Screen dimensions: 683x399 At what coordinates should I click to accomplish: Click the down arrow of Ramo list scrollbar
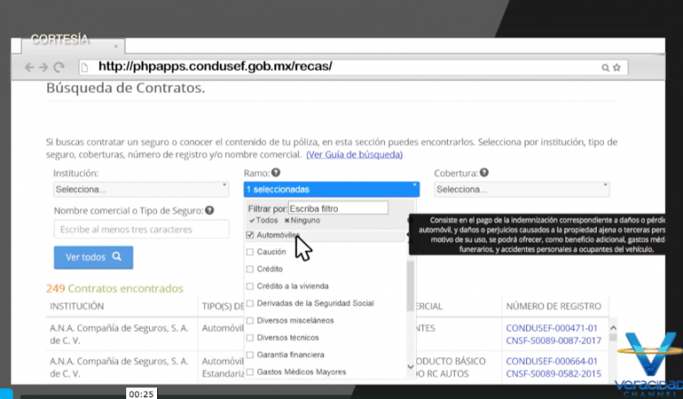411,366
